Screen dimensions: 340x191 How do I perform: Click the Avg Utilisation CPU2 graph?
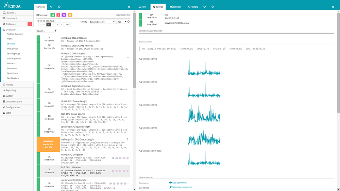204,113
